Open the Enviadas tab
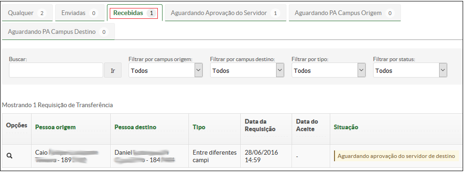This screenshot has width=465, height=173. (80, 13)
